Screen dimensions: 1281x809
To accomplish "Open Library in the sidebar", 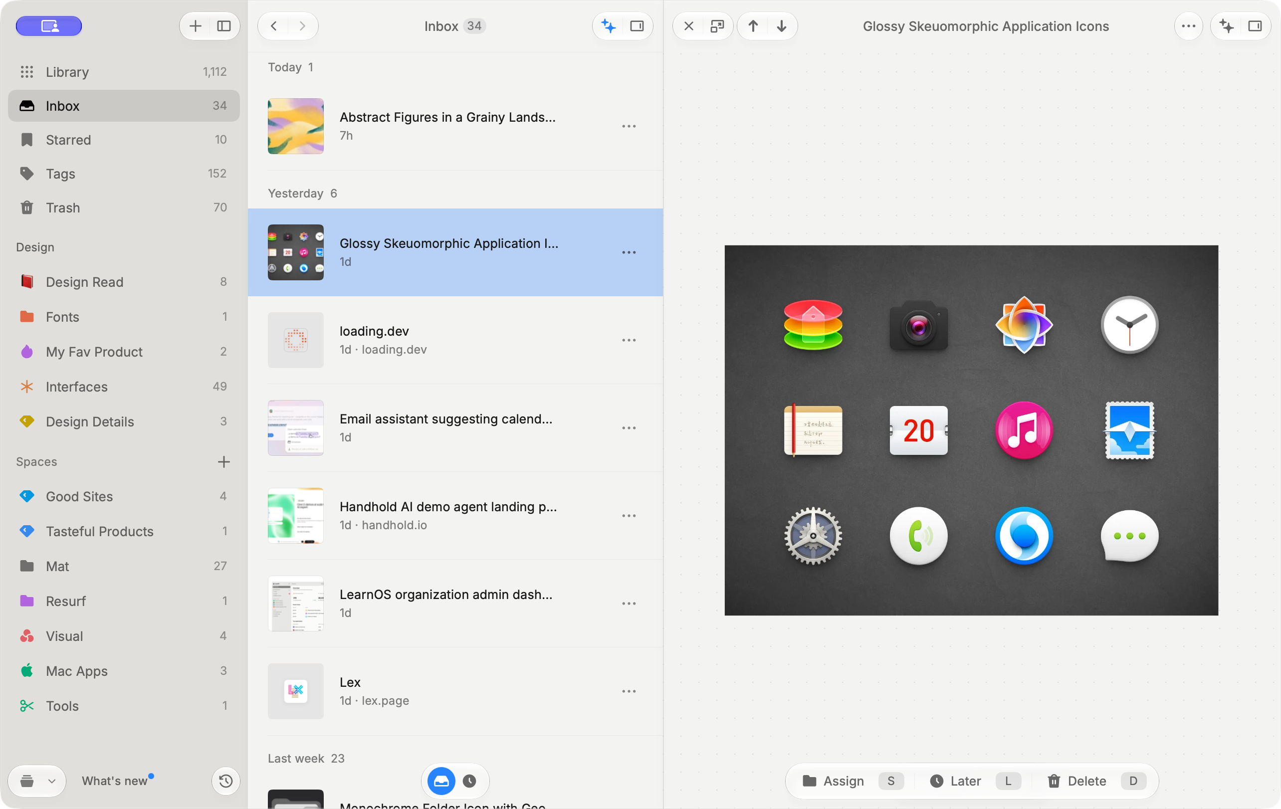I will pos(123,72).
